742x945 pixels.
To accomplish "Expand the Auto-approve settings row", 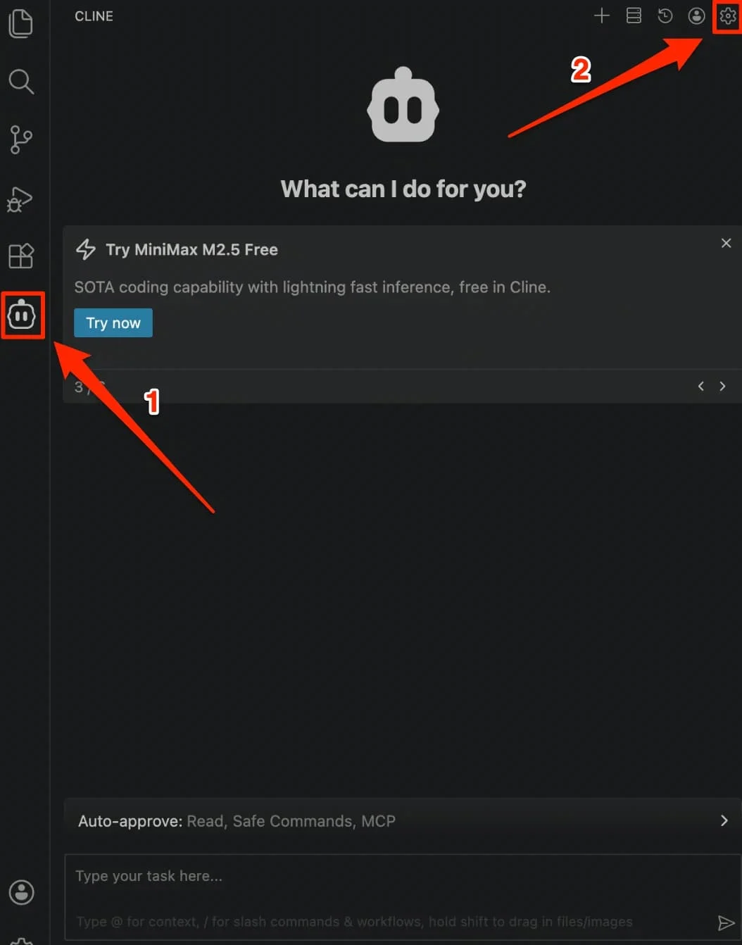I will point(403,820).
